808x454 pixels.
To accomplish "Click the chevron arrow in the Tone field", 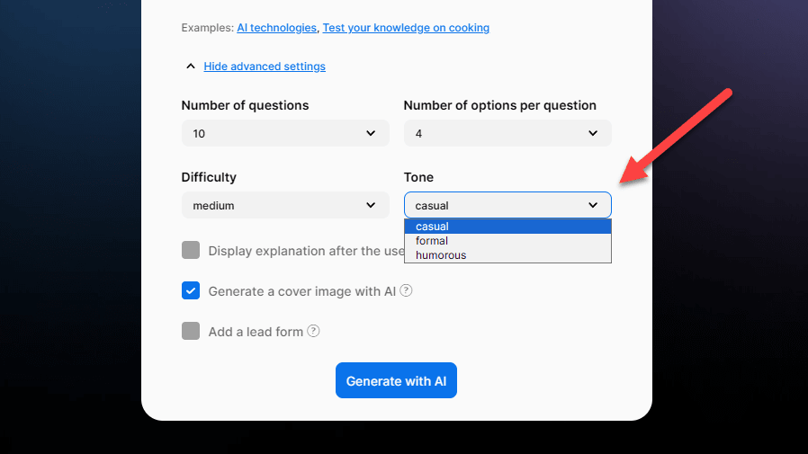I will pos(593,205).
